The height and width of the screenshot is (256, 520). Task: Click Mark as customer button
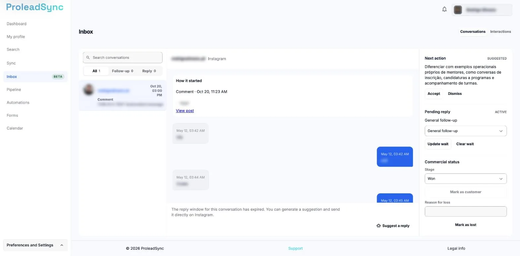(x=466, y=192)
